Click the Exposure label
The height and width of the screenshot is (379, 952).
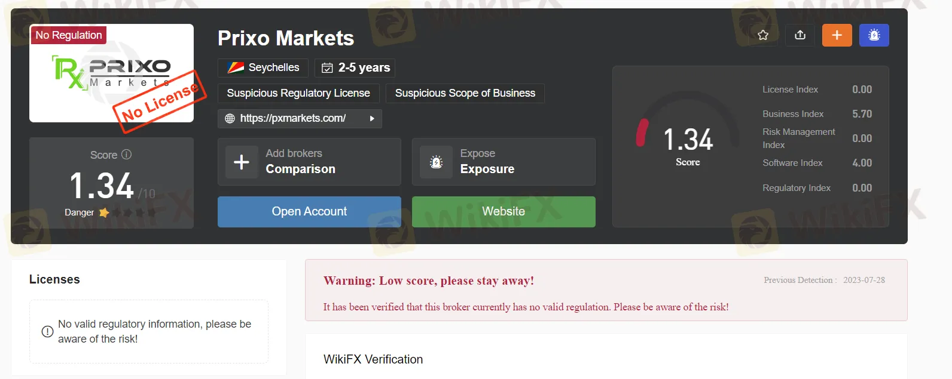click(487, 169)
